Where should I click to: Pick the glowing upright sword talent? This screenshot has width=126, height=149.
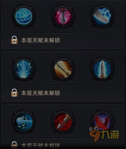pos(102,69)
